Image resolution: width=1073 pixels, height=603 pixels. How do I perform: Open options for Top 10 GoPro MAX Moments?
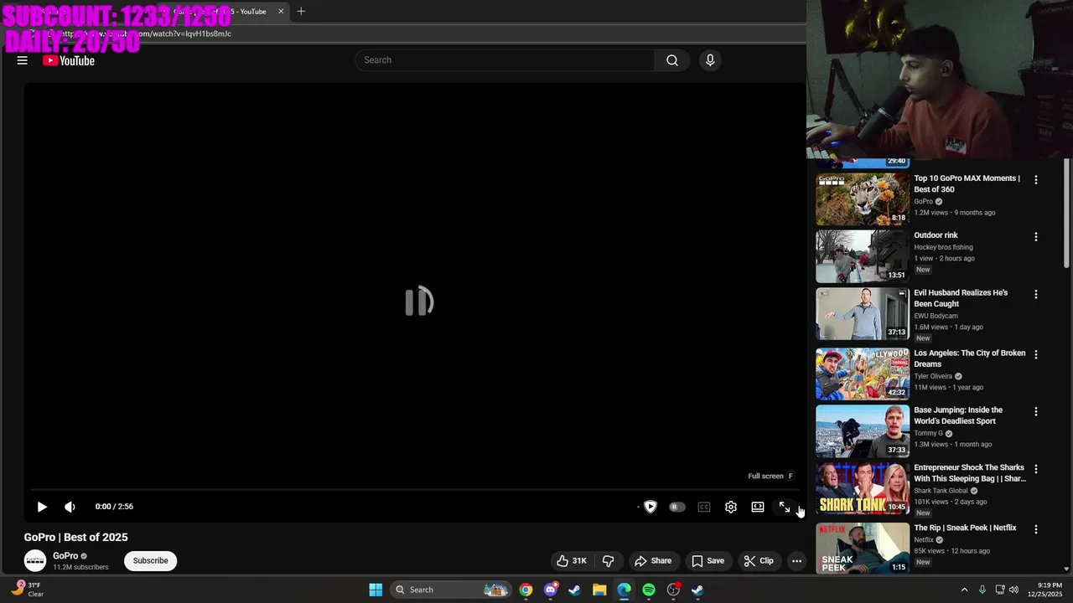(x=1036, y=180)
